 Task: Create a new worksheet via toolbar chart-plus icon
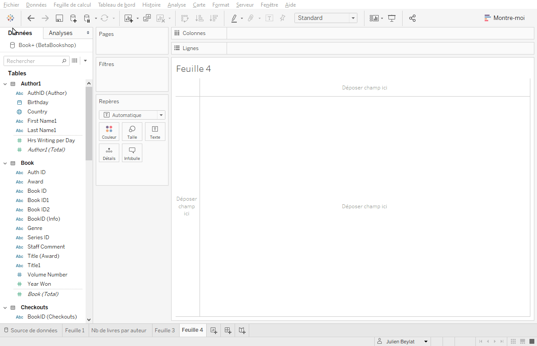pyautogui.click(x=129, y=18)
